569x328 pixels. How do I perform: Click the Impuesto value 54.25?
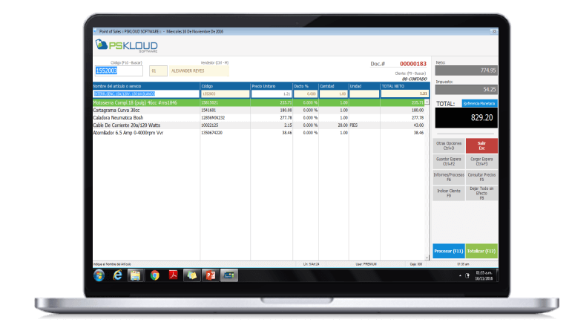[x=467, y=89]
